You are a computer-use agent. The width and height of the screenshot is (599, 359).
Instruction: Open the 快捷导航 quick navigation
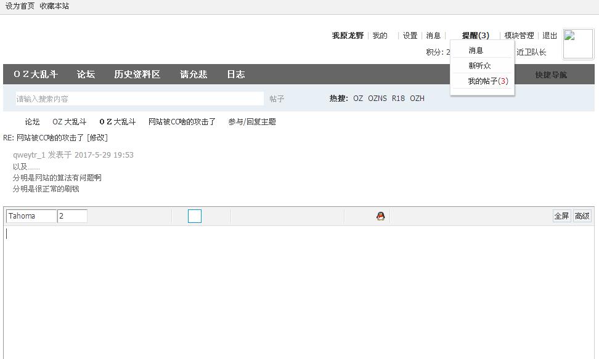(x=551, y=75)
